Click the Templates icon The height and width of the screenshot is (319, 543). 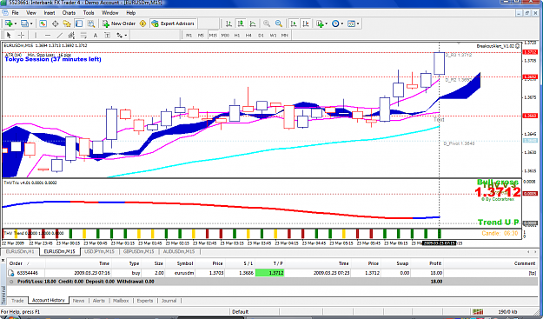pos(352,23)
